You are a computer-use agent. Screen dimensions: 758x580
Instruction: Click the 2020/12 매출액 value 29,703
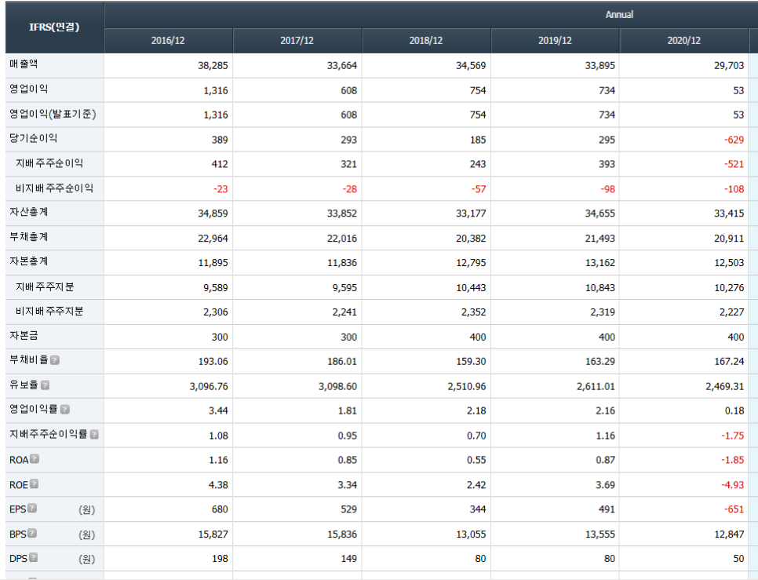click(729, 66)
